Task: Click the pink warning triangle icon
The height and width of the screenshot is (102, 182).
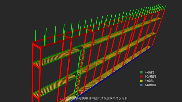Action: tap(61, 99)
